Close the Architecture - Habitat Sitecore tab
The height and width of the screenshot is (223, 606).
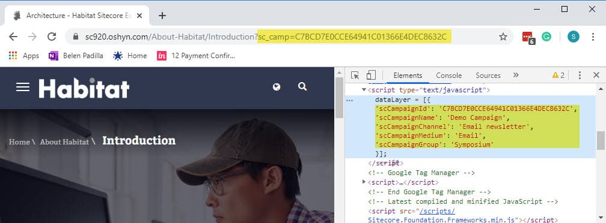click(x=139, y=16)
